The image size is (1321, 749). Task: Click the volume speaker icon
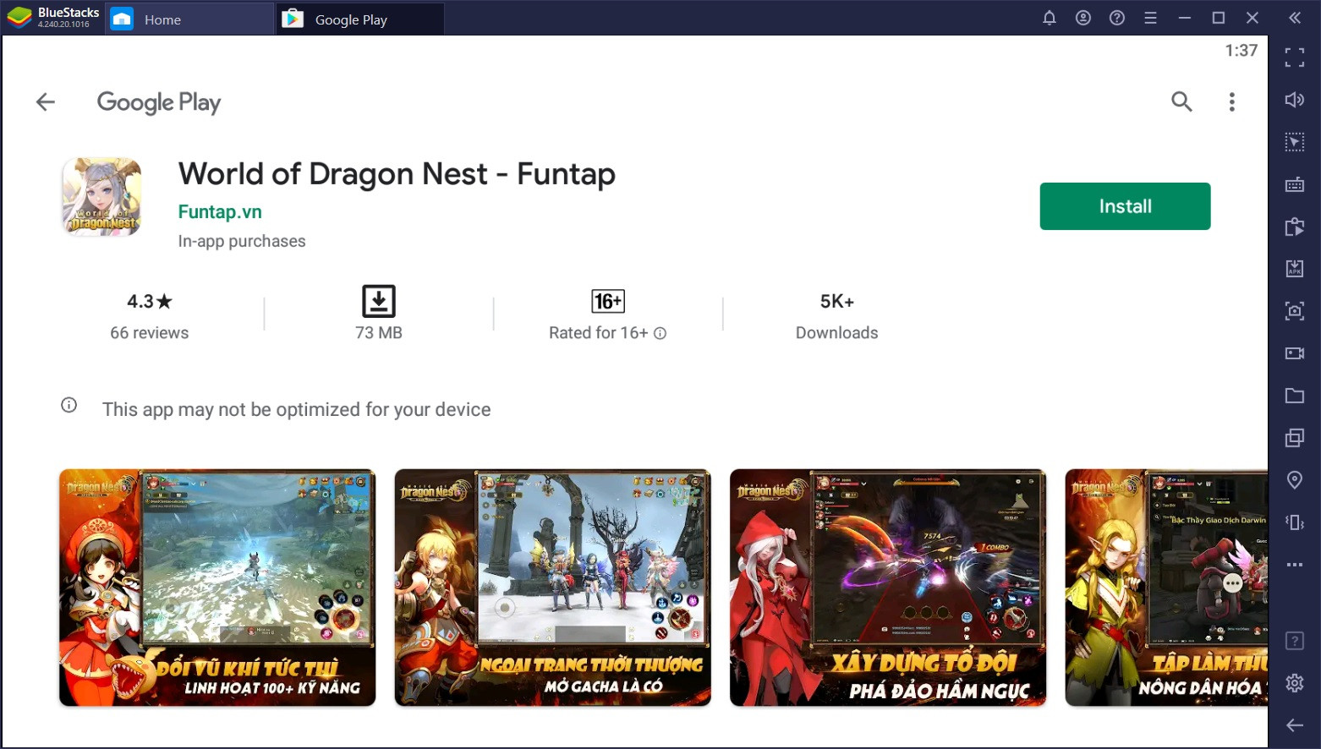1294,100
